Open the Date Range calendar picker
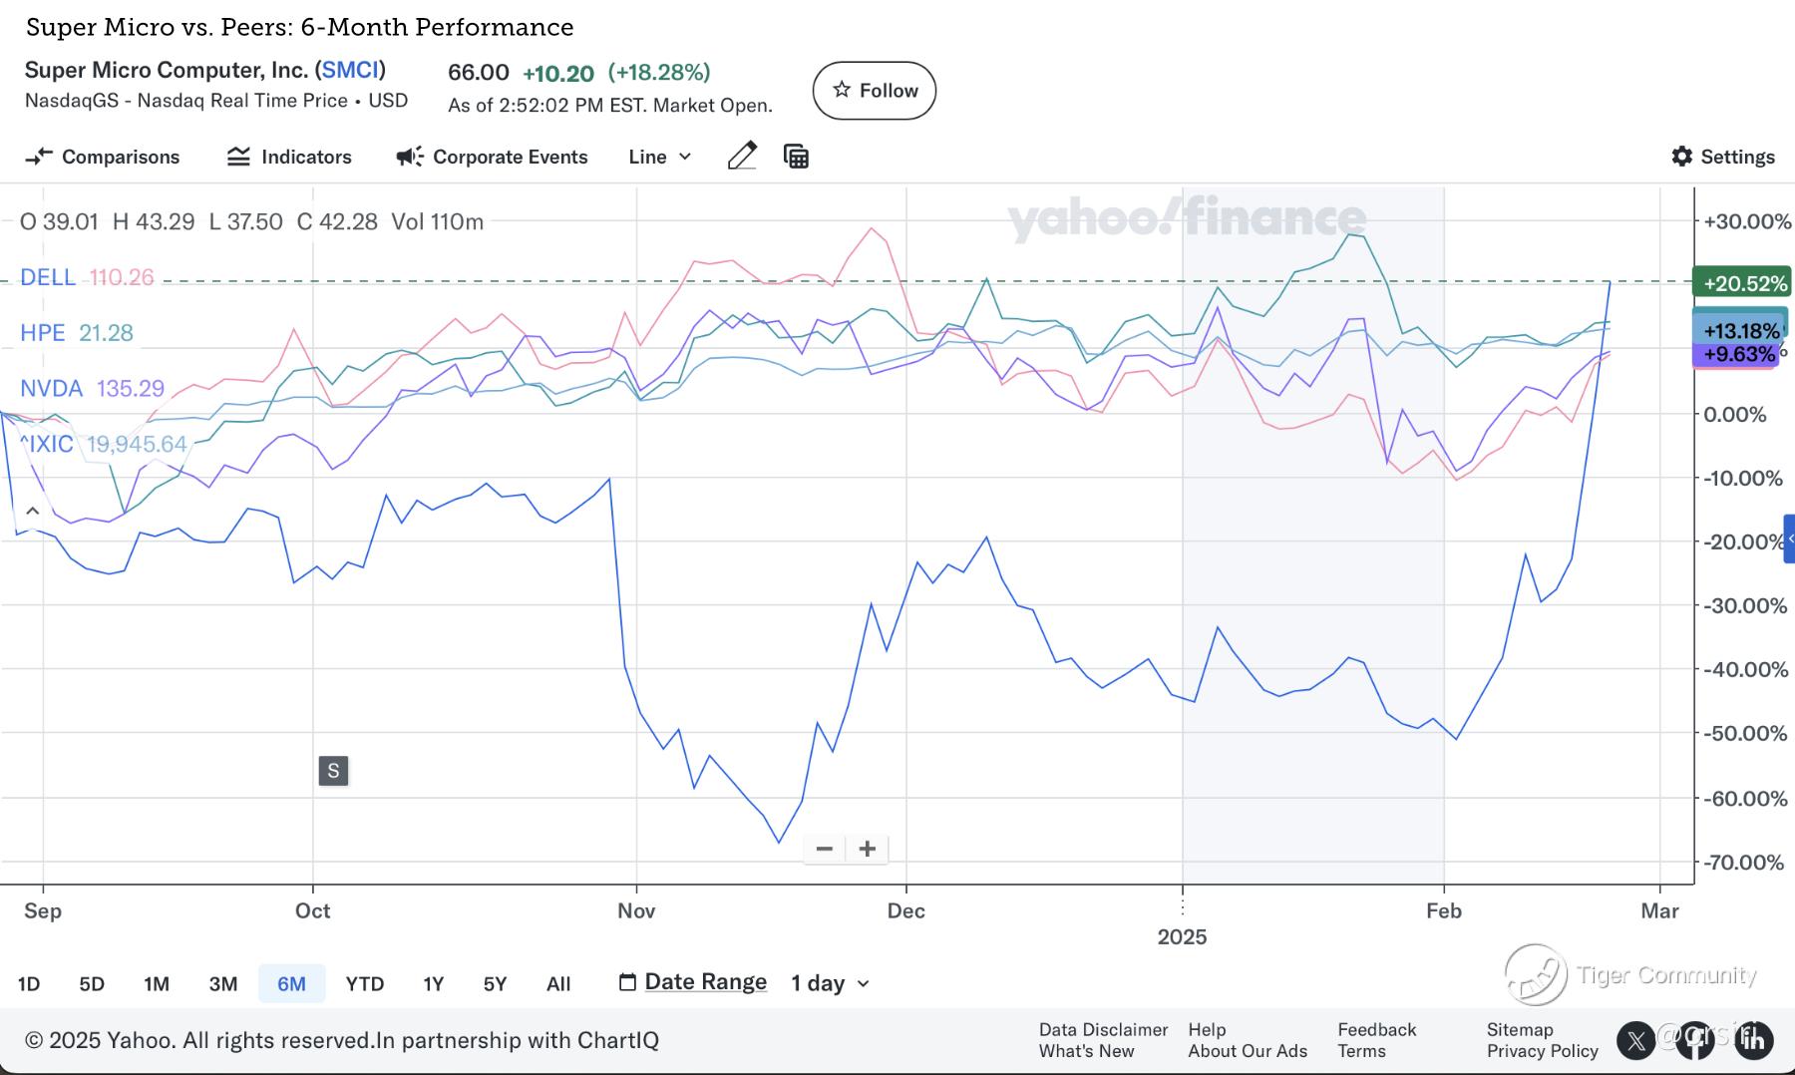Screen dimensions: 1795x1075 (694, 982)
